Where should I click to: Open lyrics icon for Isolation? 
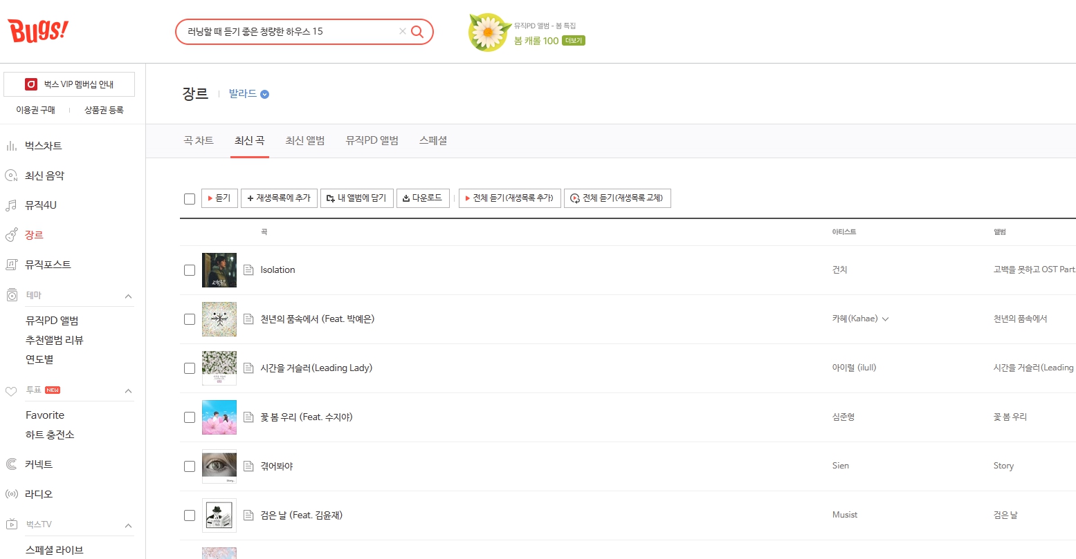pyautogui.click(x=249, y=270)
